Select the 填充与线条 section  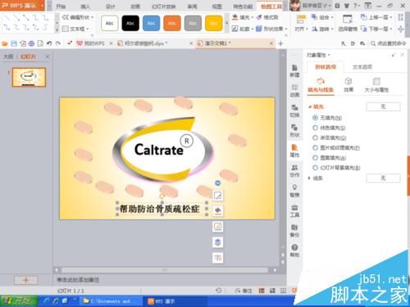pyautogui.click(x=321, y=85)
